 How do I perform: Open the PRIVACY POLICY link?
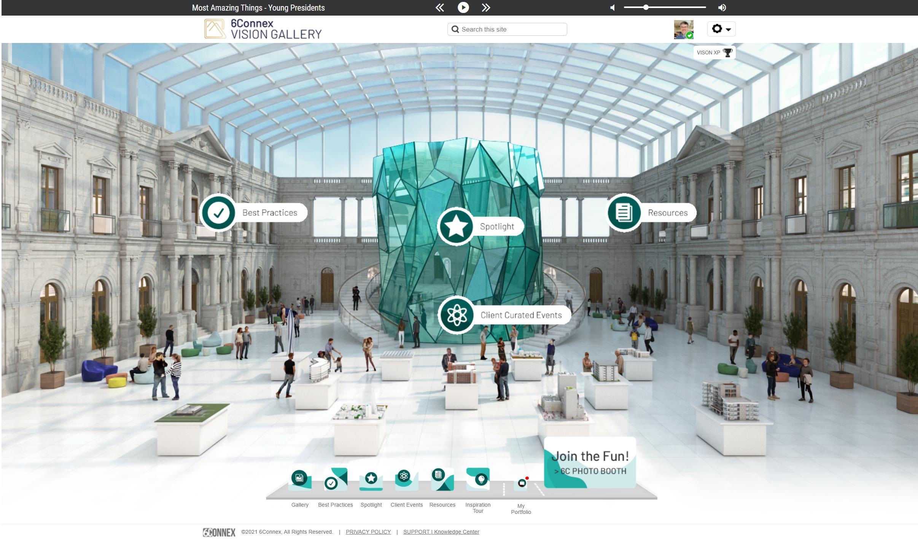pos(368,532)
